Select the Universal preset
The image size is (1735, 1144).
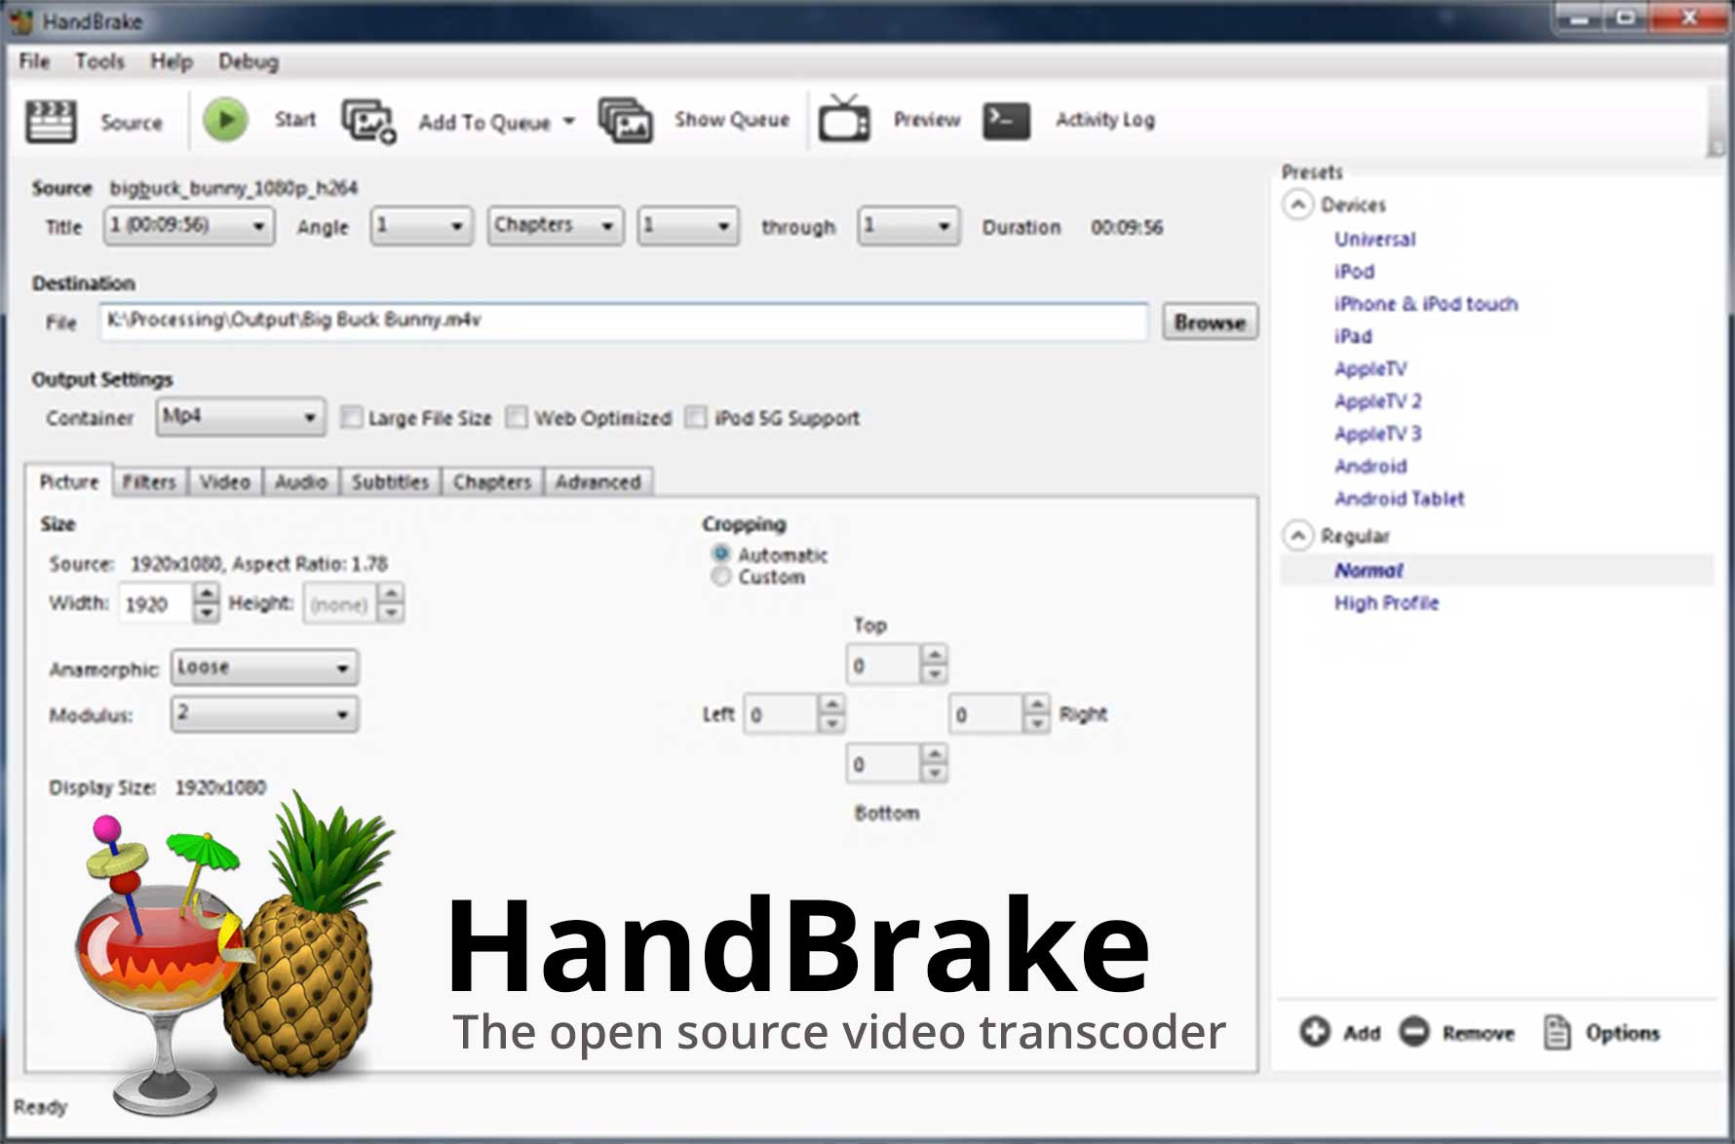point(1374,239)
